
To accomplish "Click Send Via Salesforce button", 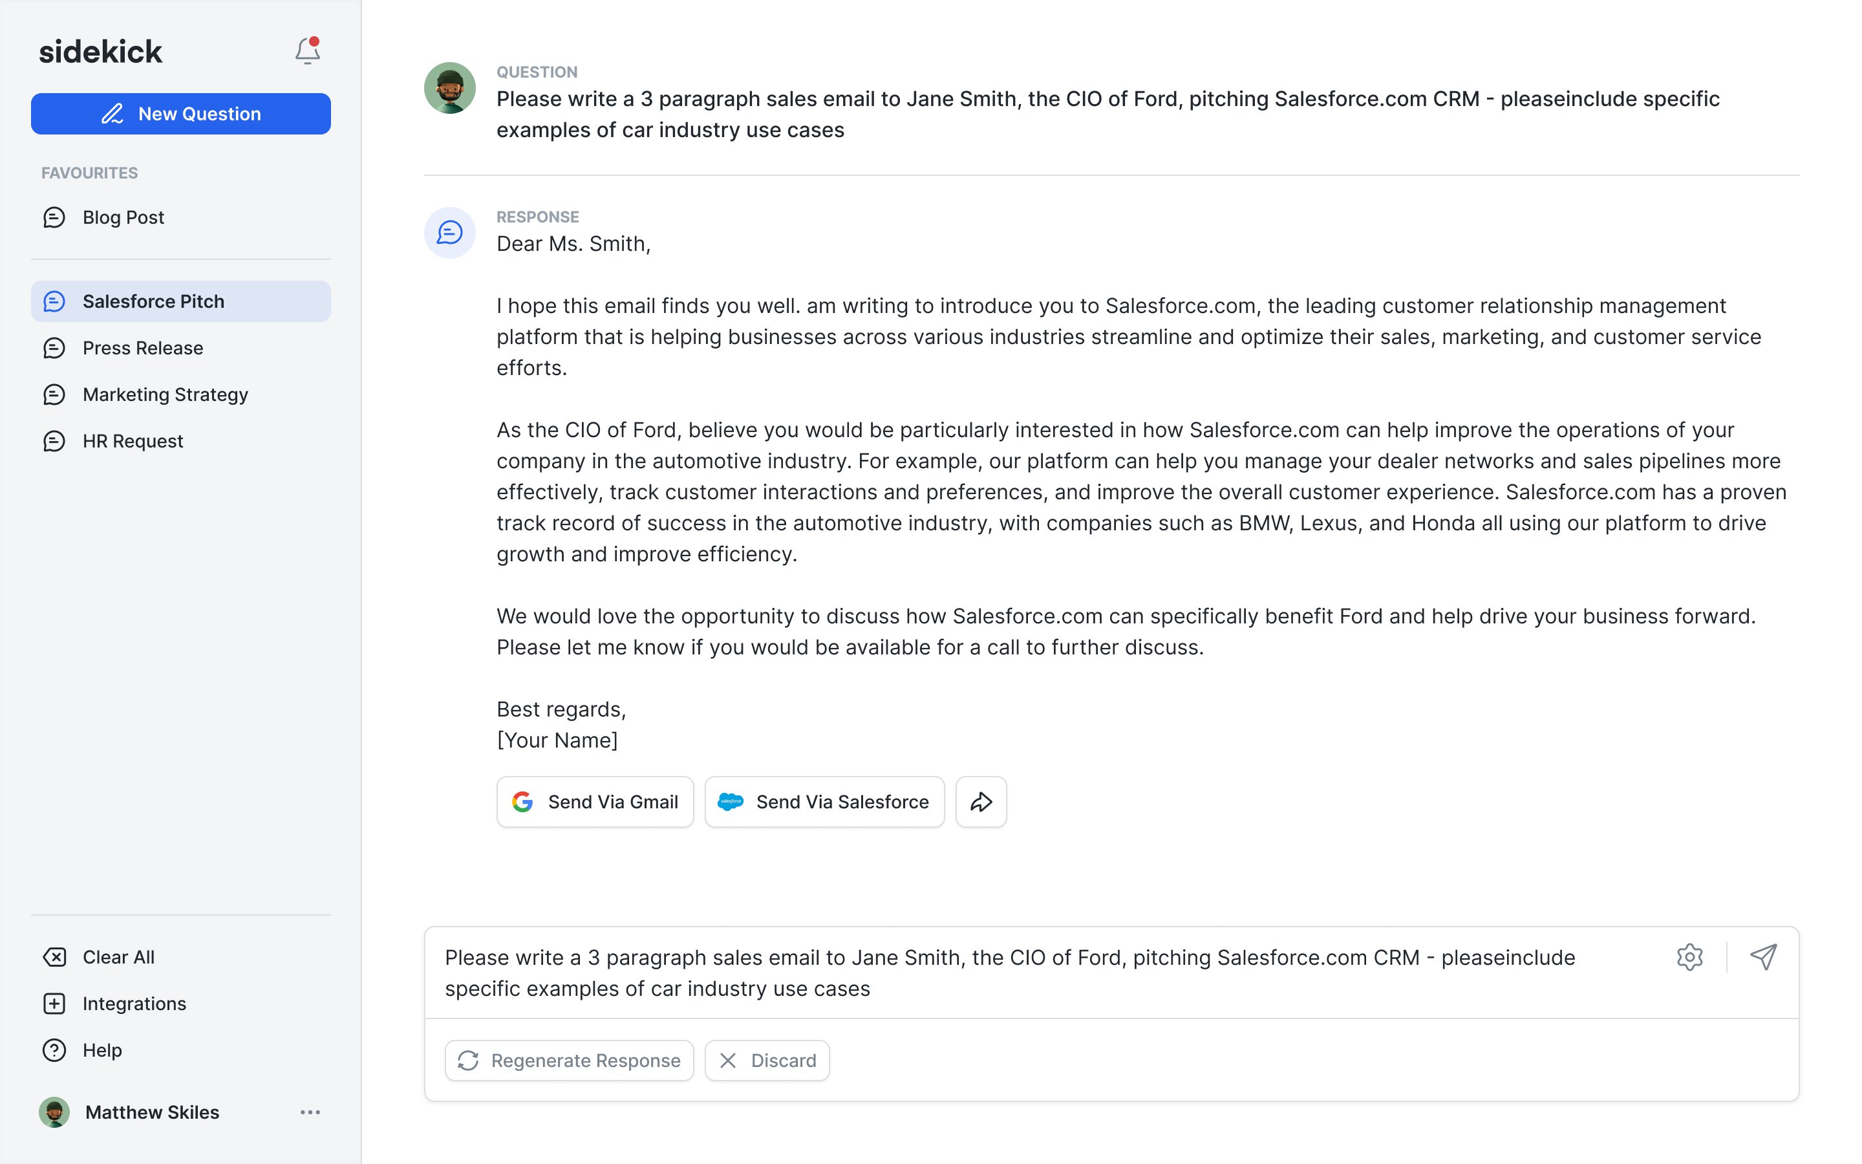I will coord(824,802).
